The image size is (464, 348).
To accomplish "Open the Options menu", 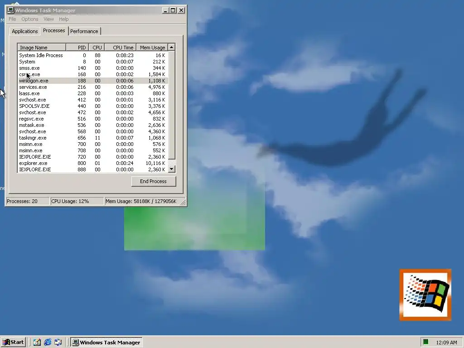I will click(29, 19).
